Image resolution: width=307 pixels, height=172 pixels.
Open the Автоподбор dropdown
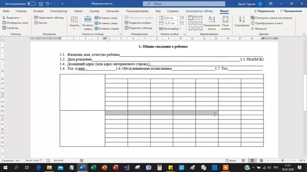(x=170, y=29)
